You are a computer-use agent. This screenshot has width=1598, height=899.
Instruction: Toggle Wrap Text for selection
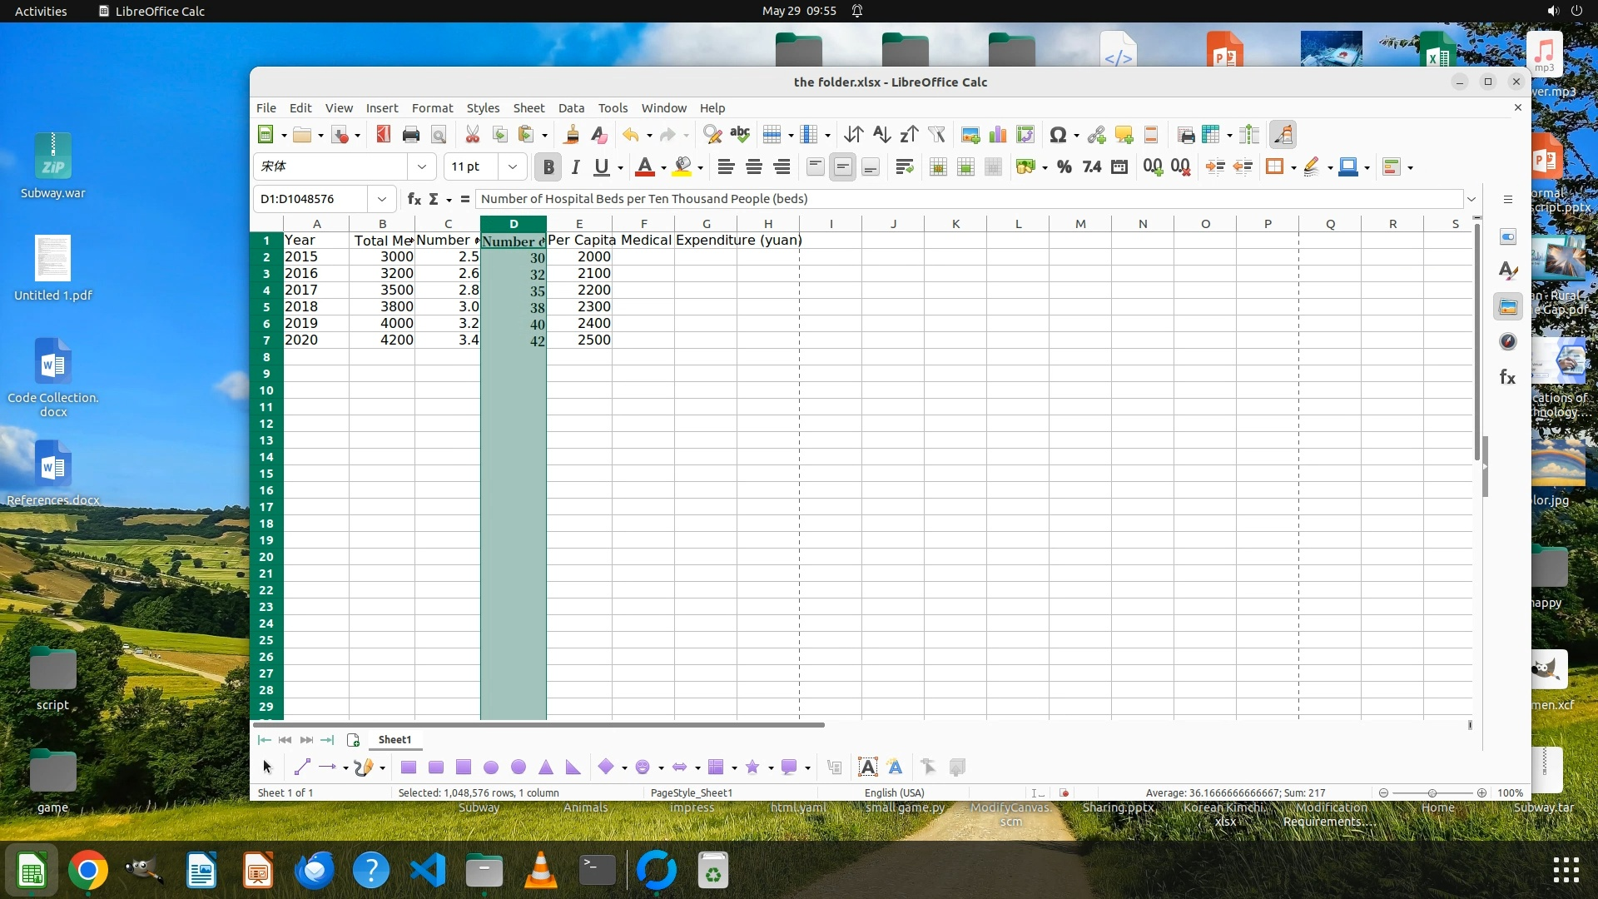pyautogui.click(x=904, y=167)
